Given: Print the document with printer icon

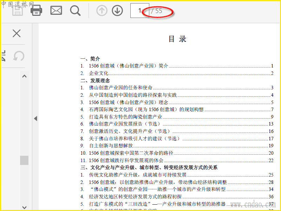Looking at the screenshot, I should [x=37, y=11].
